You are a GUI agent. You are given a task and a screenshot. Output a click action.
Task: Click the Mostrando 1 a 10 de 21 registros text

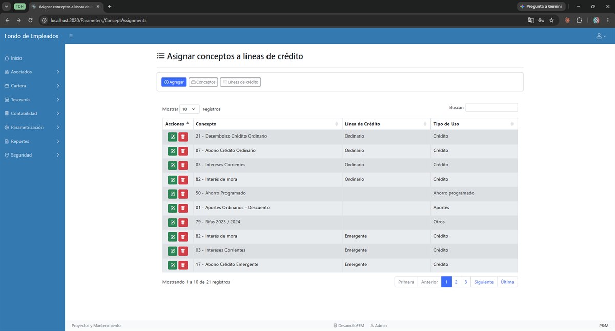(196, 282)
